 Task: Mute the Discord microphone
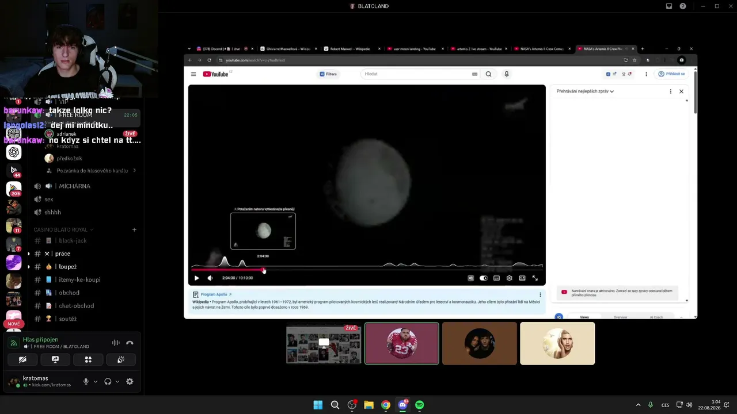coord(86,381)
